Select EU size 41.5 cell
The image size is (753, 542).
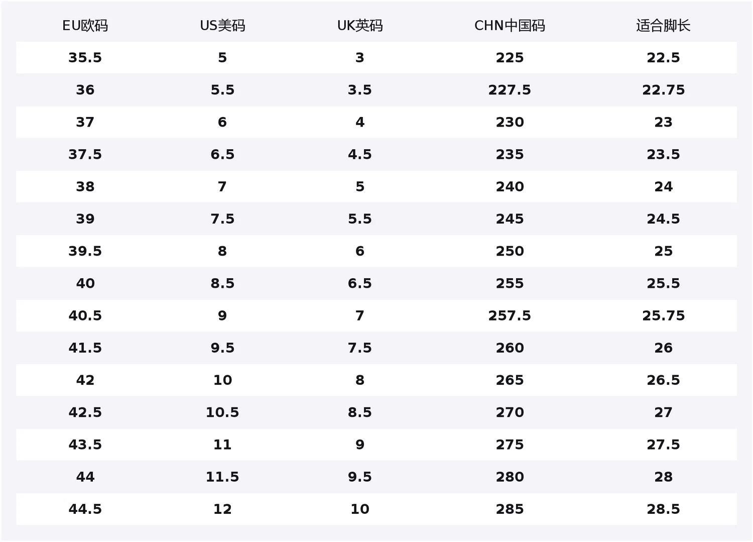pyautogui.click(x=85, y=348)
